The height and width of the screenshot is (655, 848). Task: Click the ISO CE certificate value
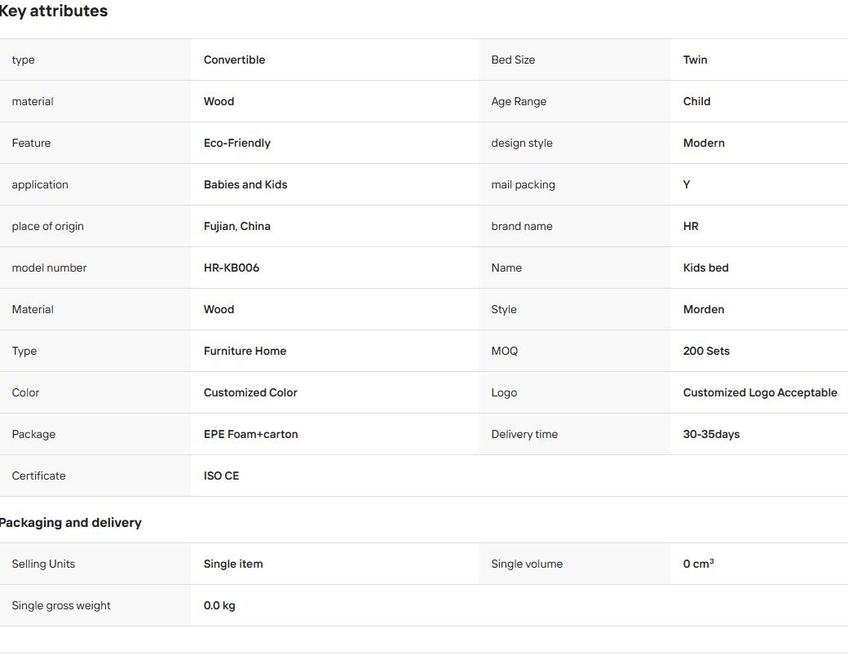(x=221, y=476)
